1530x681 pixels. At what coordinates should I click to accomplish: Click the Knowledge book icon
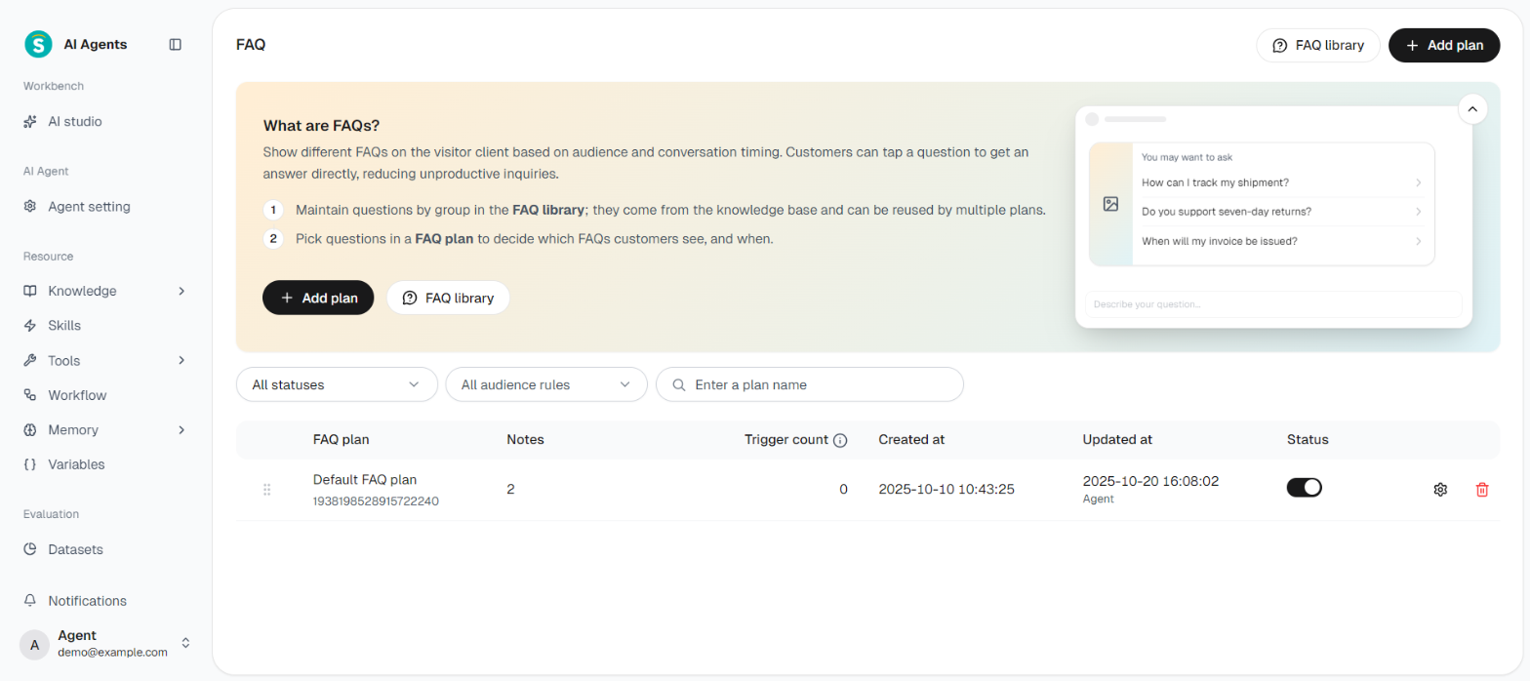click(30, 291)
